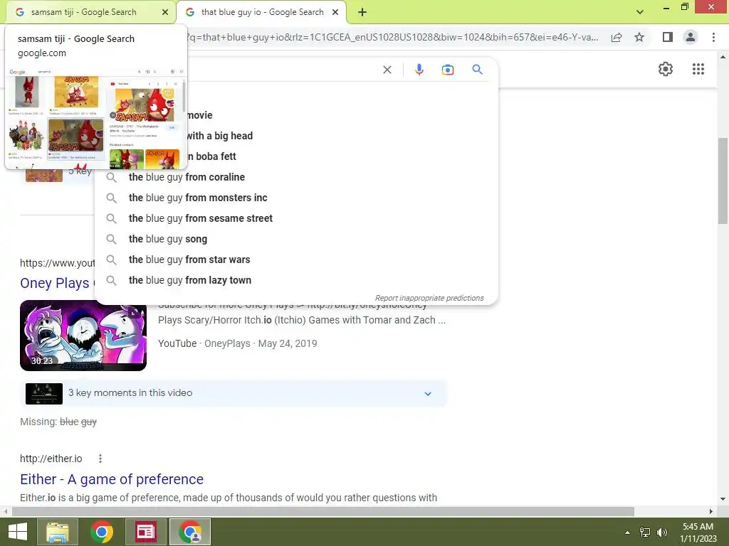Select that blue guy io tab
Screen dimensions: 729x546
coord(261,13)
